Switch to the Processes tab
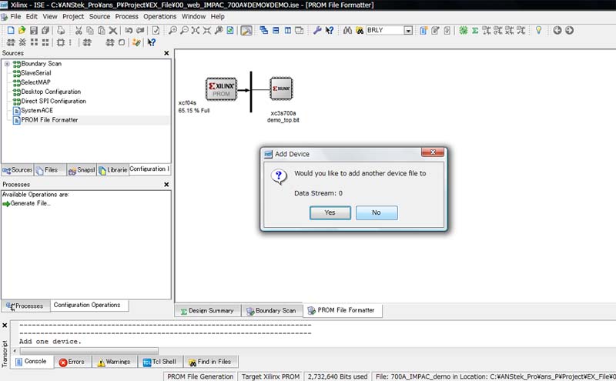616x381 pixels. [26, 306]
